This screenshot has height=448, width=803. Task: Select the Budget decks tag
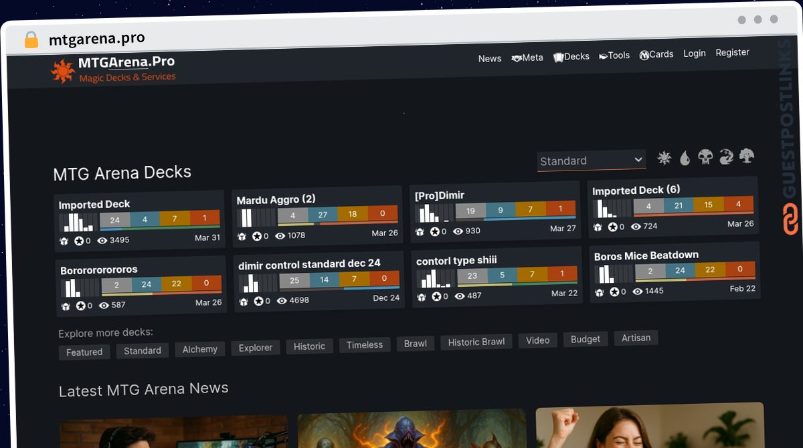pos(586,340)
